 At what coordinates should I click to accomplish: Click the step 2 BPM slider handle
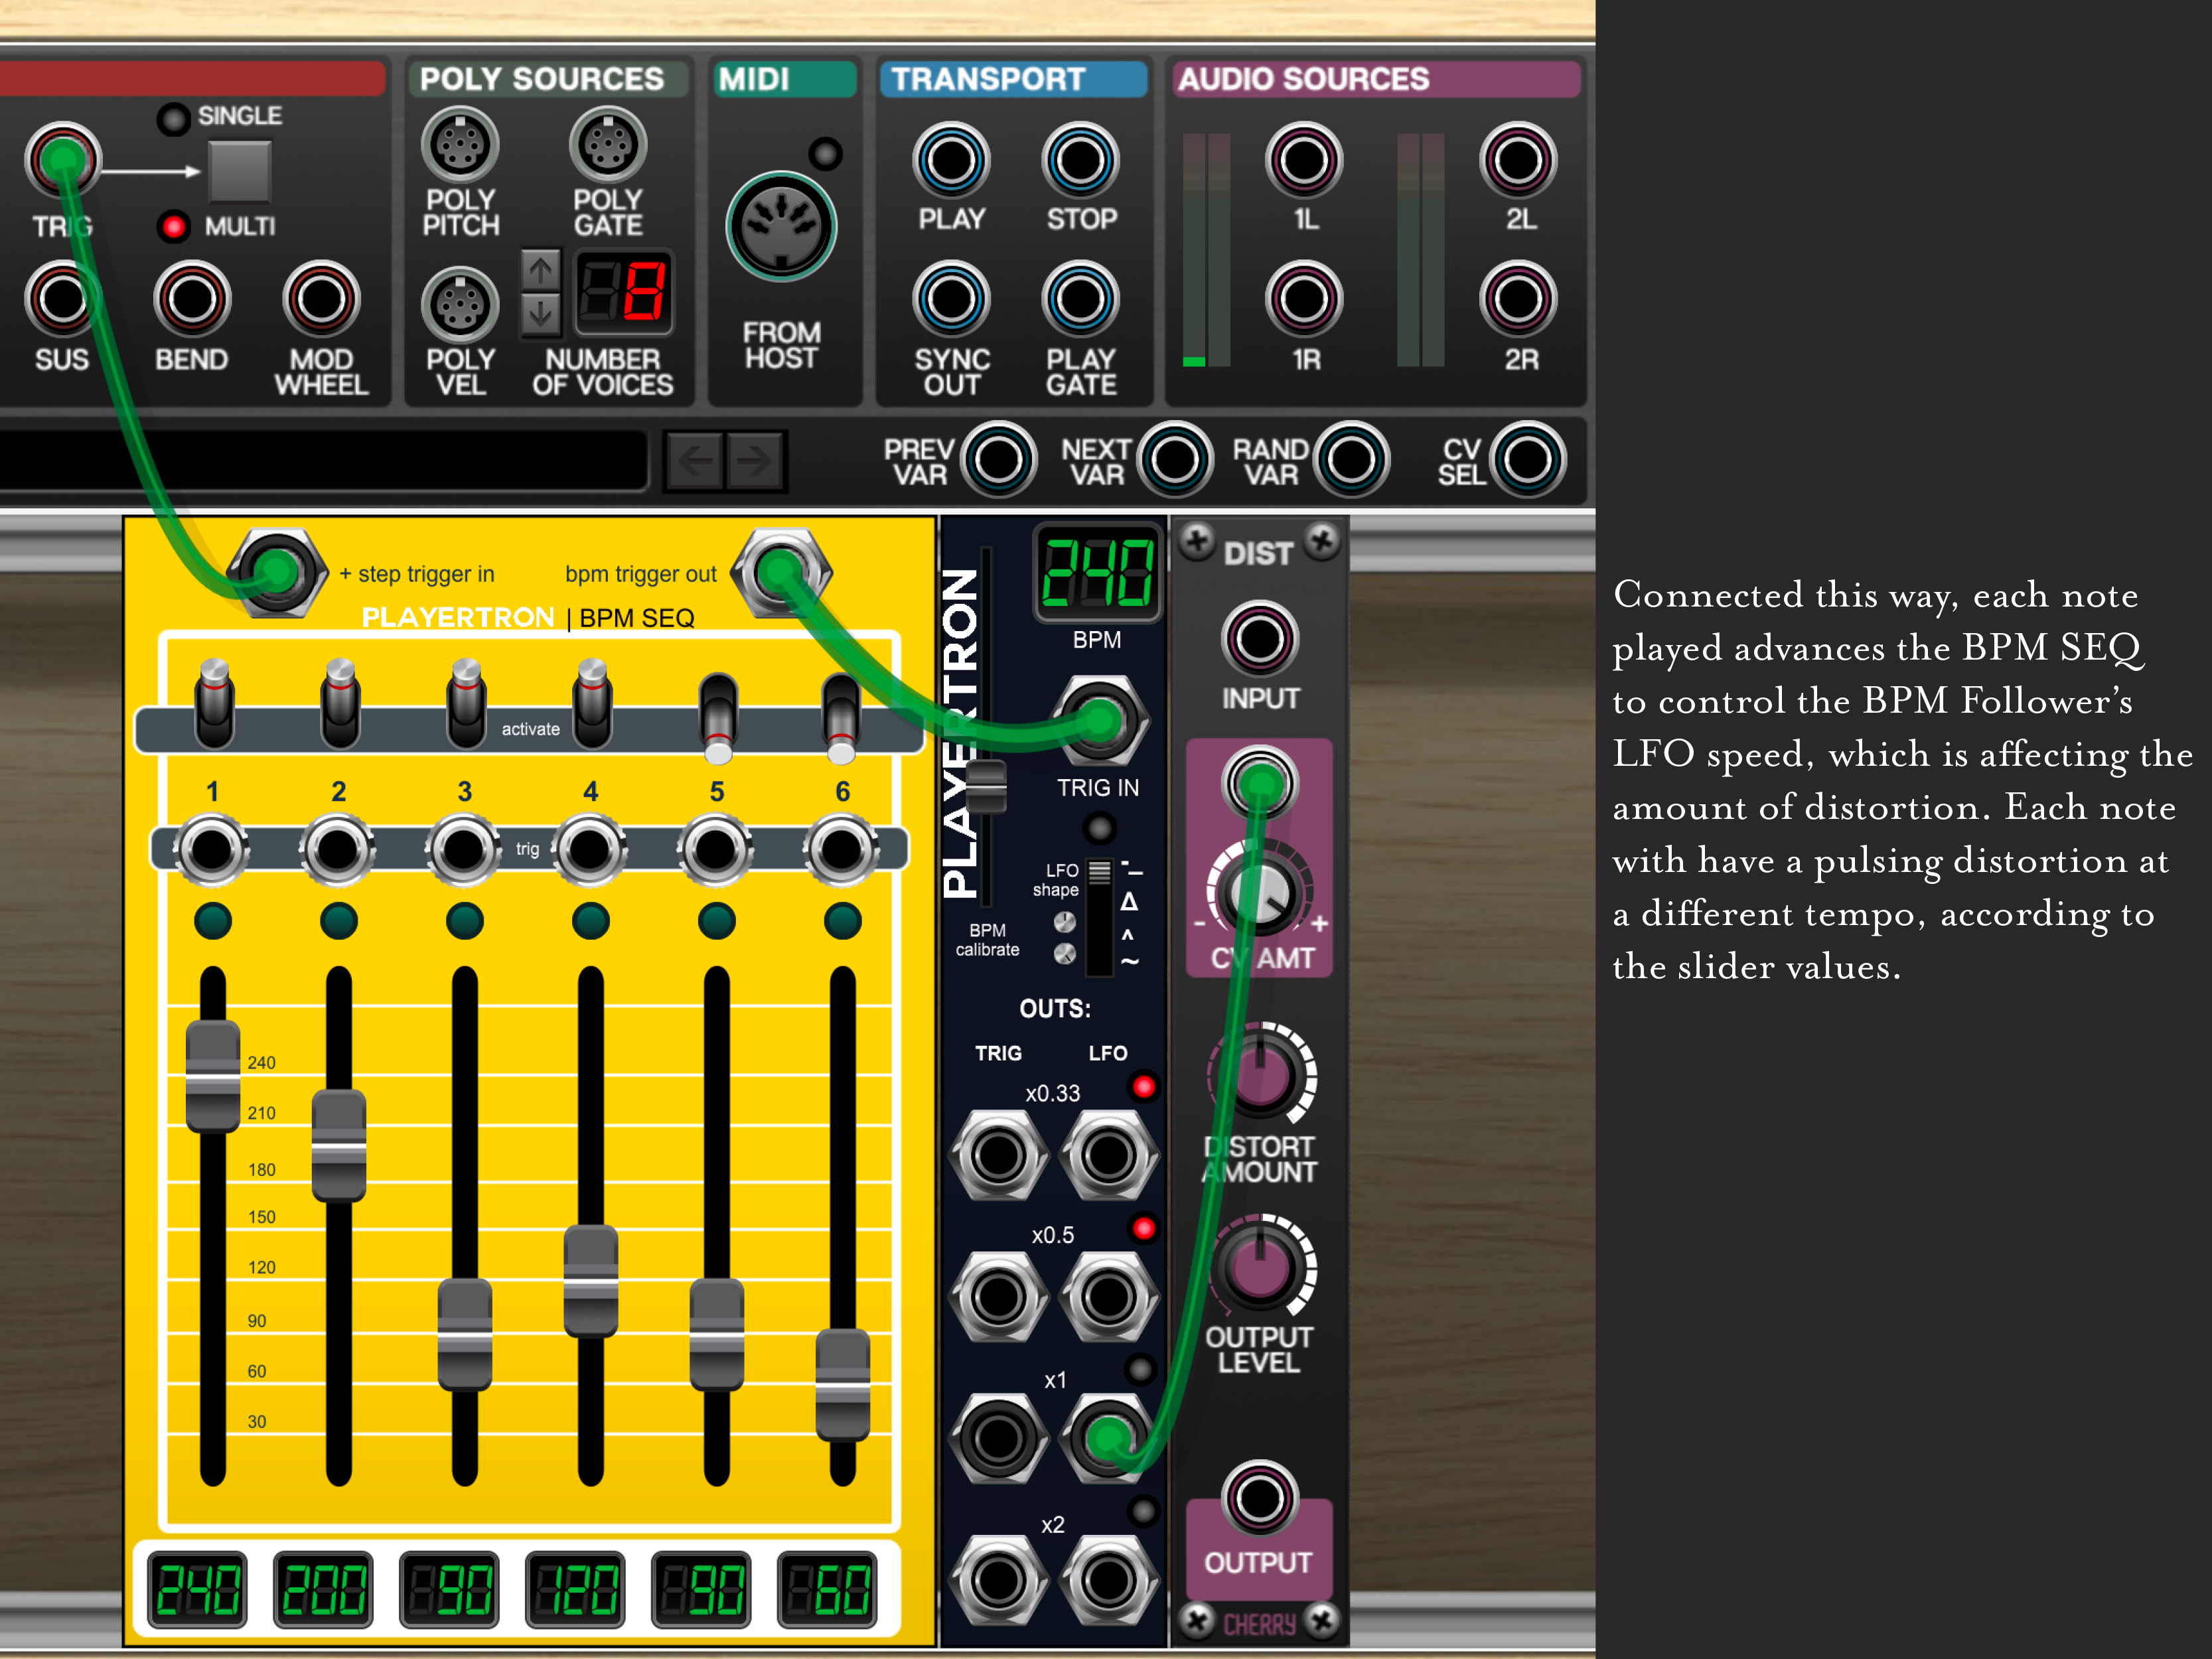(x=339, y=1145)
